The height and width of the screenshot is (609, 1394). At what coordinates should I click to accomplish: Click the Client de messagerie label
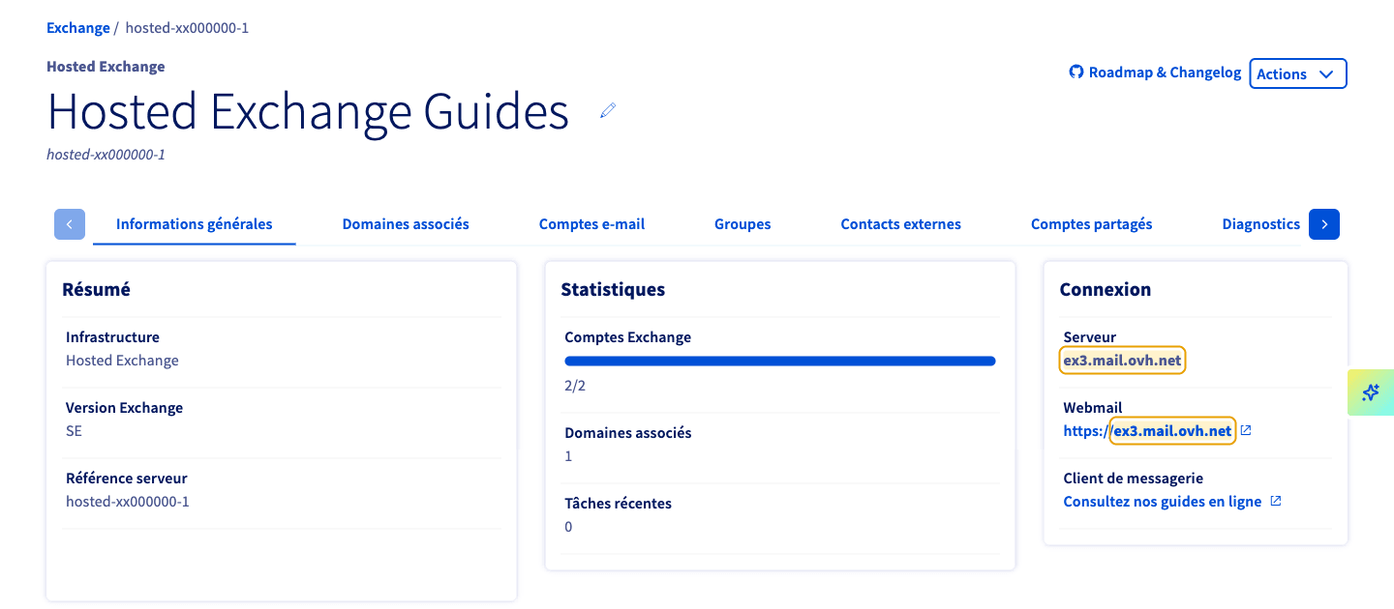point(1133,478)
